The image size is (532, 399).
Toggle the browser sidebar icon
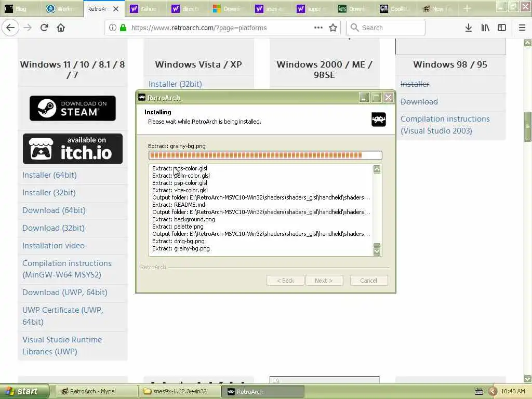tap(502, 28)
